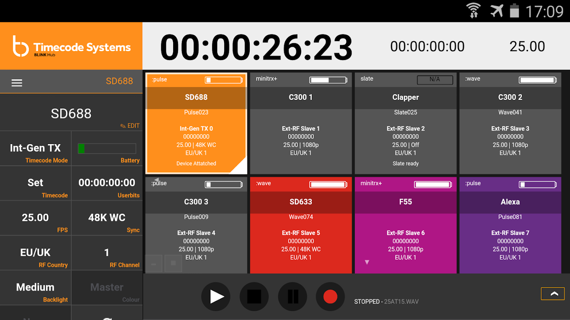570x320 pixels.
Task: Tap the battery icon on the Alexa card
Action: [x=538, y=184]
